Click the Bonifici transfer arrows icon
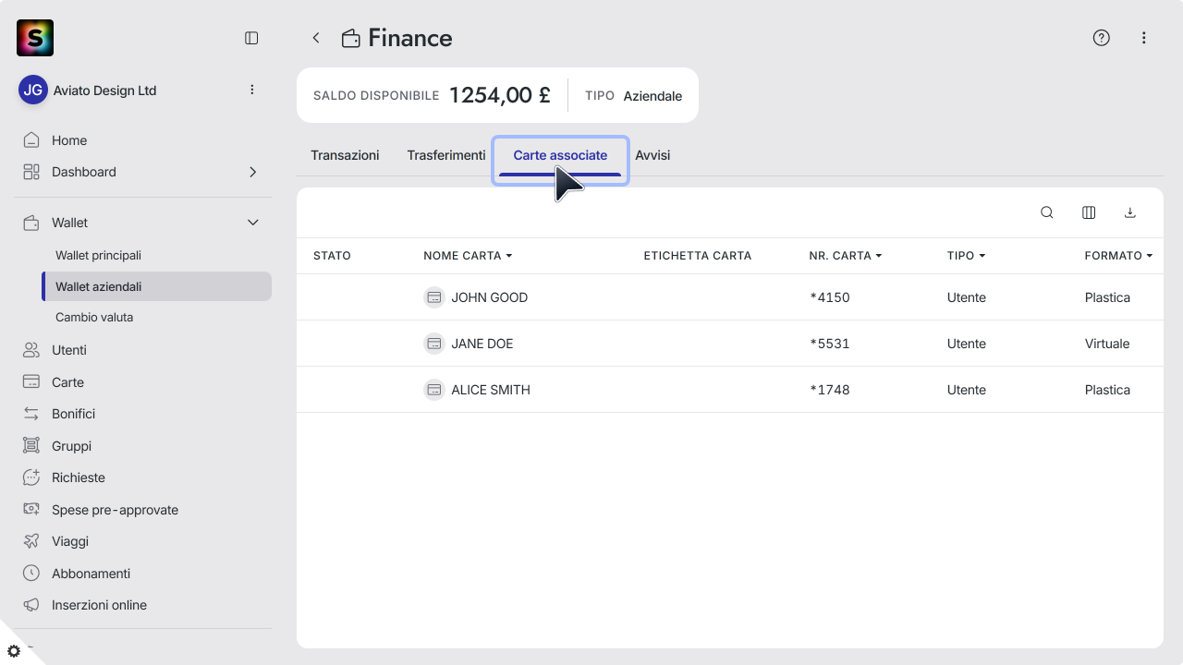The image size is (1183, 665). point(31,414)
